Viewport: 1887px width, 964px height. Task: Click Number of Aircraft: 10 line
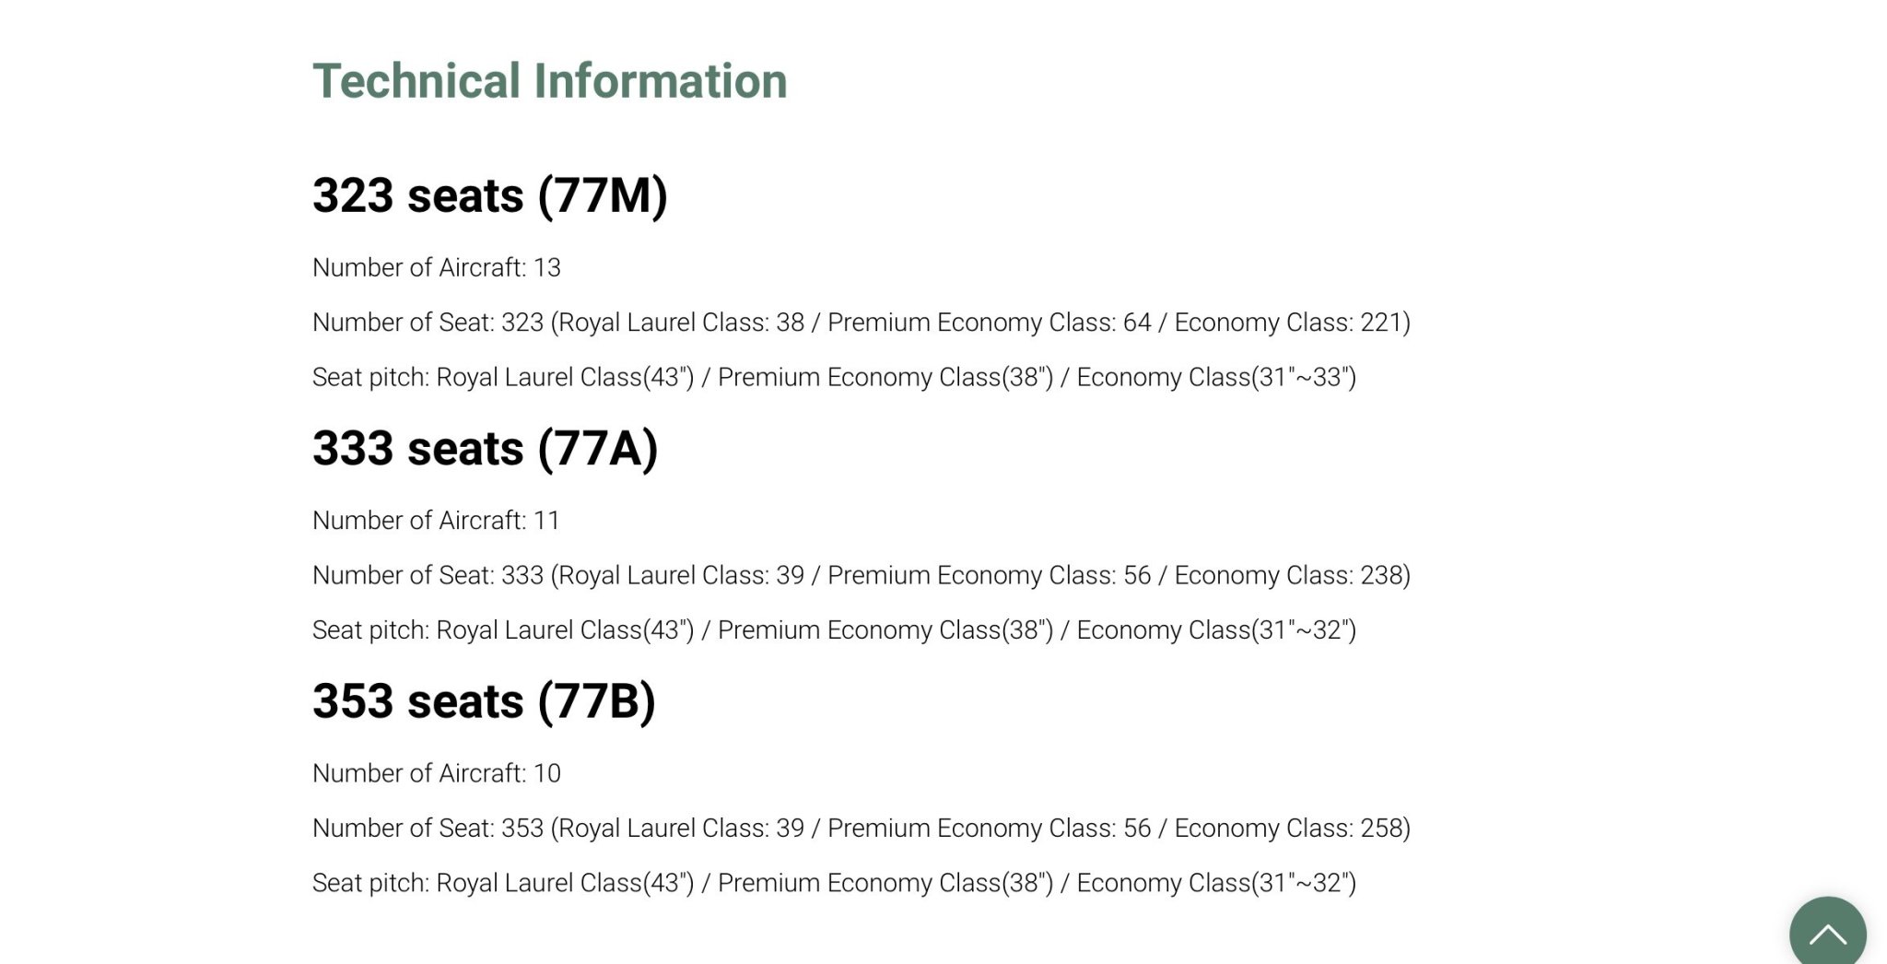(x=437, y=773)
